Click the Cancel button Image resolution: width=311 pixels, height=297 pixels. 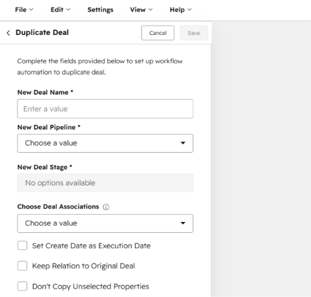point(158,33)
